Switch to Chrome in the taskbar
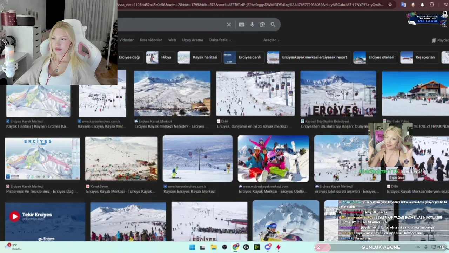449x253 pixels. coord(235,247)
